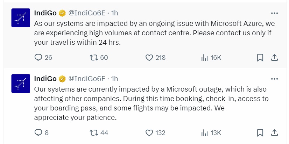Open more options on second tweet
The width and height of the screenshot is (289, 144).
(275, 78)
